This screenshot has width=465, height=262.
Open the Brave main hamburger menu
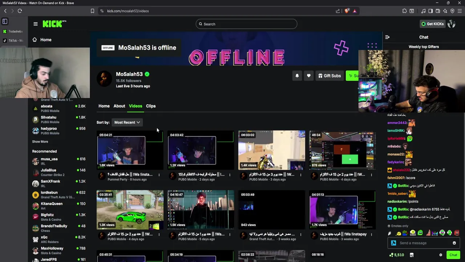tap(460, 11)
